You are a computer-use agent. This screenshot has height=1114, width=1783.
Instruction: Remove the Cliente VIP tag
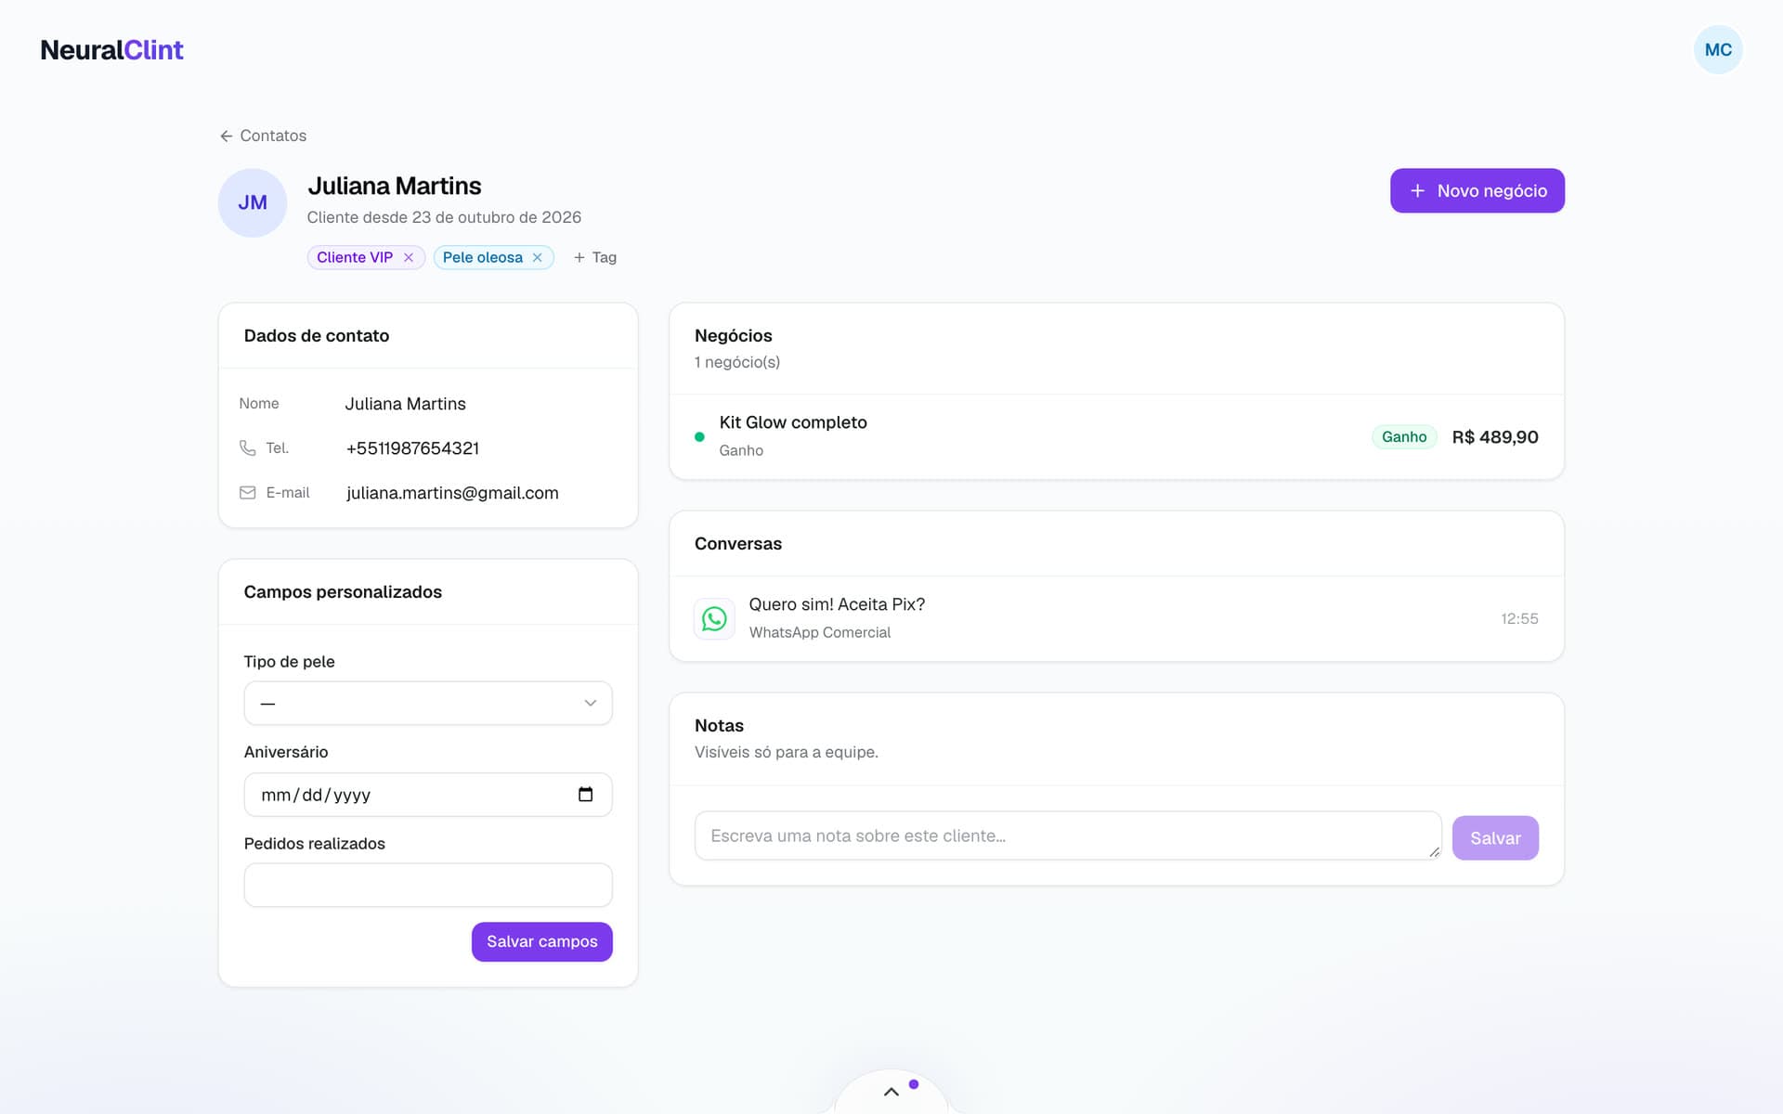[x=409, y=257]
